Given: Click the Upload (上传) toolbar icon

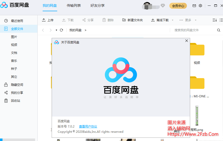Looking at the screenshot, I should click(x=44, y=20).
